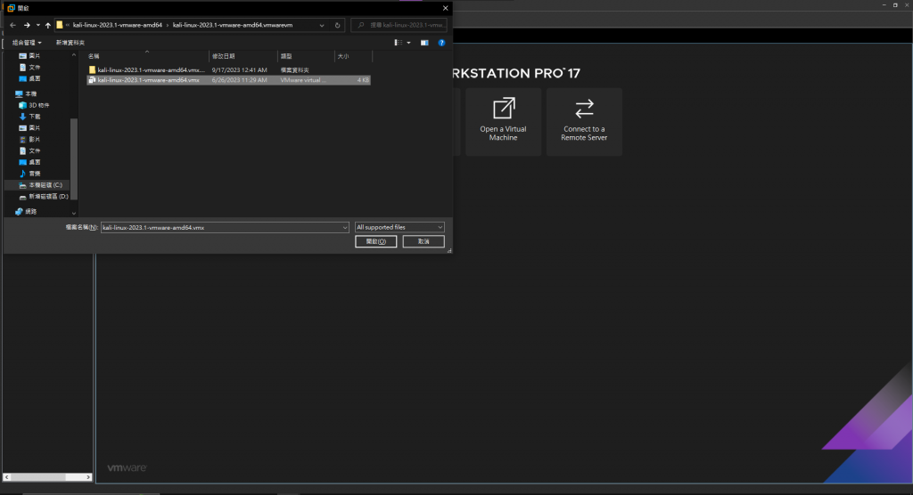The height and width of the screenshot is (495, 913).
Task: Click kali-linux-2023.1-vmware-amd64.vmwarevm breadcrumb segment
Action: click(x=233, y=25)
